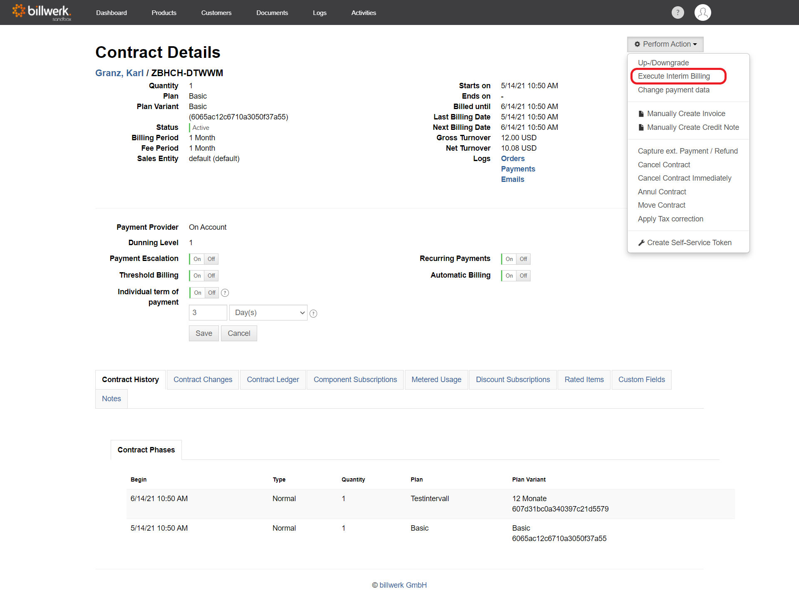
Task: Switch to Custom Fields tab
Action: coord(642,380)
